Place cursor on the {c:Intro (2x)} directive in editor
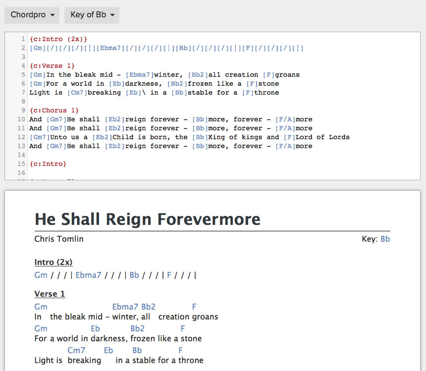The height and width of the screenshot is (371, 426). (x=58, y=39)
